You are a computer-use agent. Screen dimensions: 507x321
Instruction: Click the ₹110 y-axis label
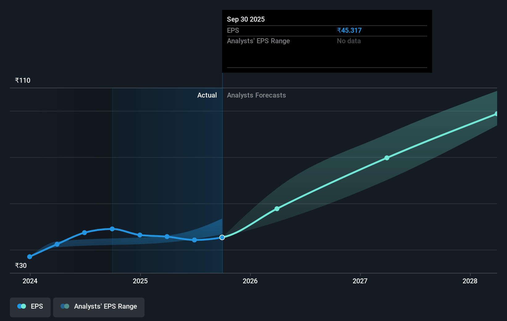(x=23, y=81)
